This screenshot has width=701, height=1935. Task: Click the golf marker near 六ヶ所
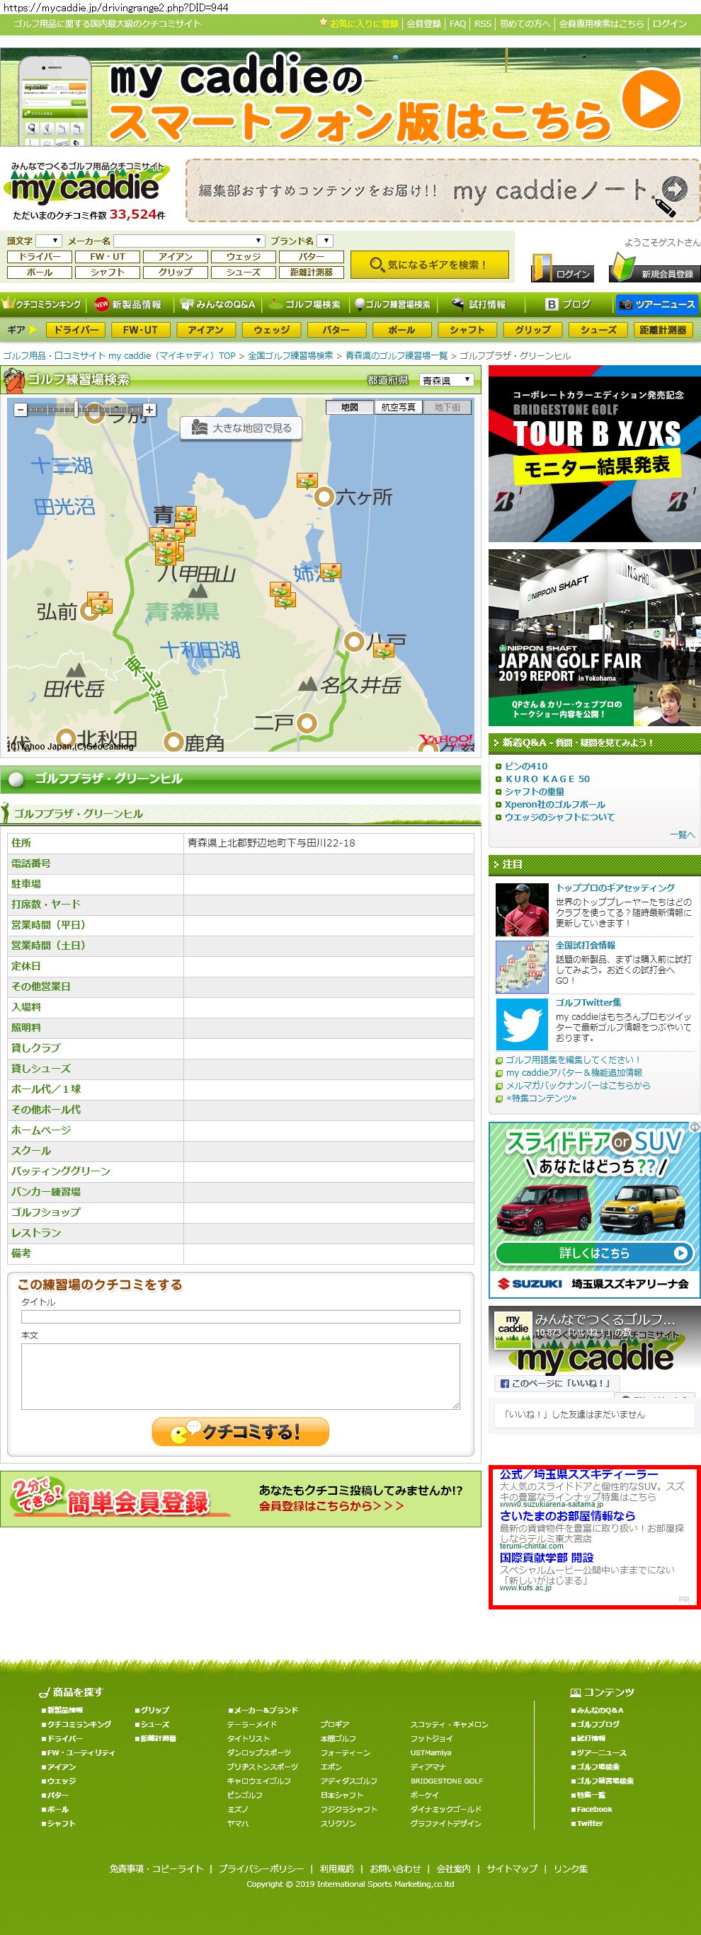(307, 480)
